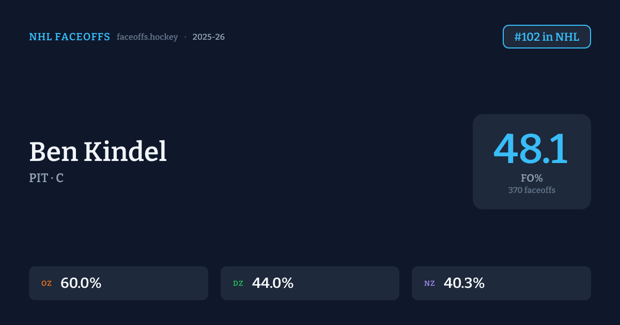620x325 pixels.
Task: Select the 60.0% offensive zone value
Action: [81, 283]
